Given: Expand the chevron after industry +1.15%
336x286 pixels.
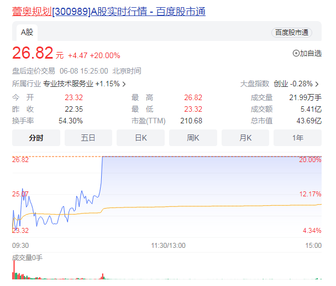Looking at the screenshot, I should pyautogui.click(x=124, y=84).
